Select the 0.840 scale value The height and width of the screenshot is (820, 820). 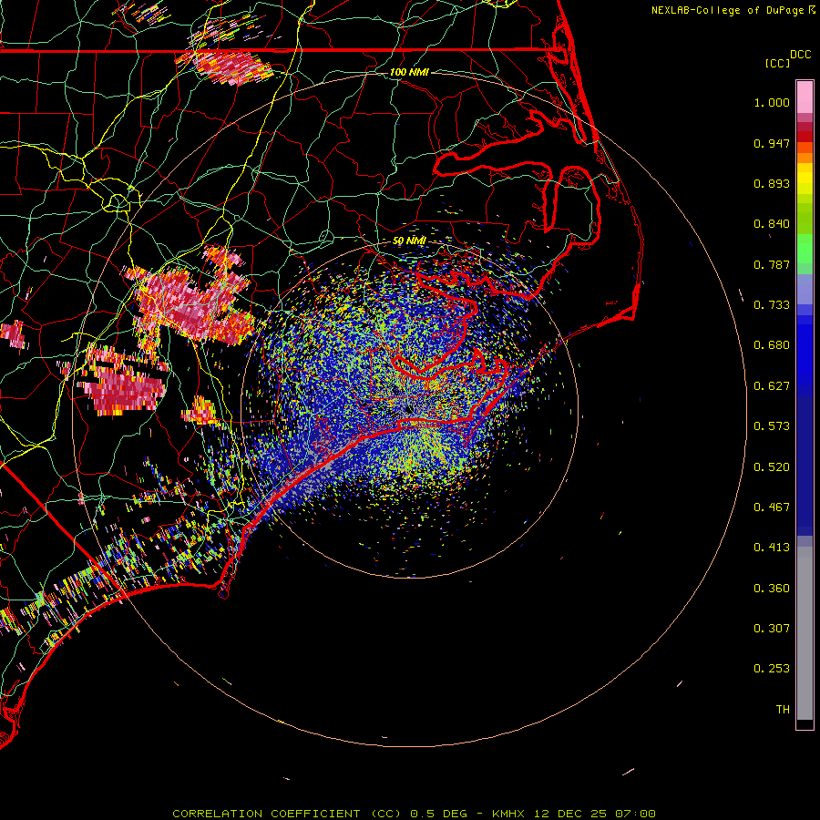pos(772,224)
